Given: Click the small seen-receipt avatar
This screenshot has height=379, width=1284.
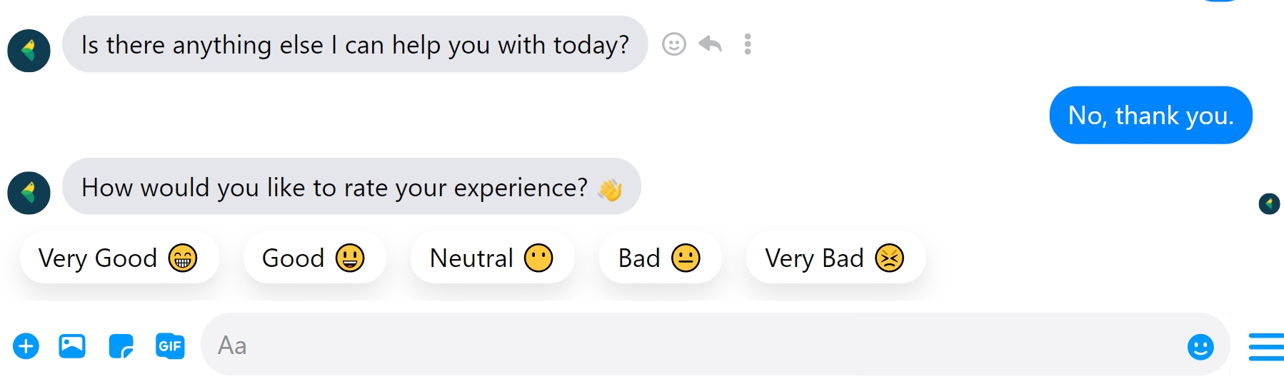Looking at the screenshot, I should [1269, 203].
